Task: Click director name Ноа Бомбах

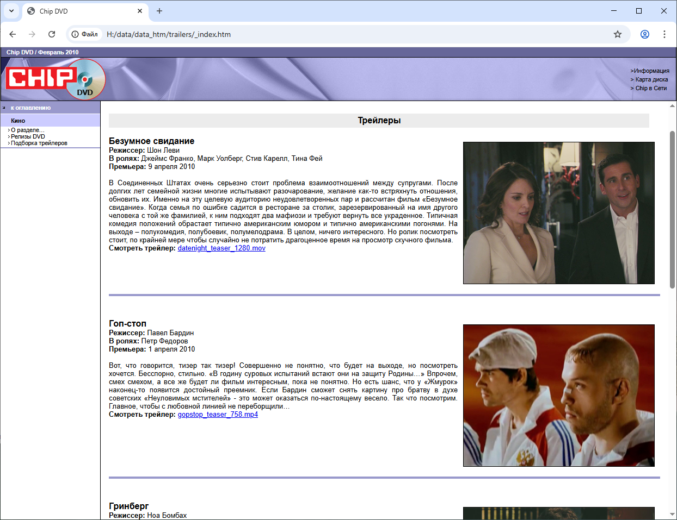Action: [167, 516]
